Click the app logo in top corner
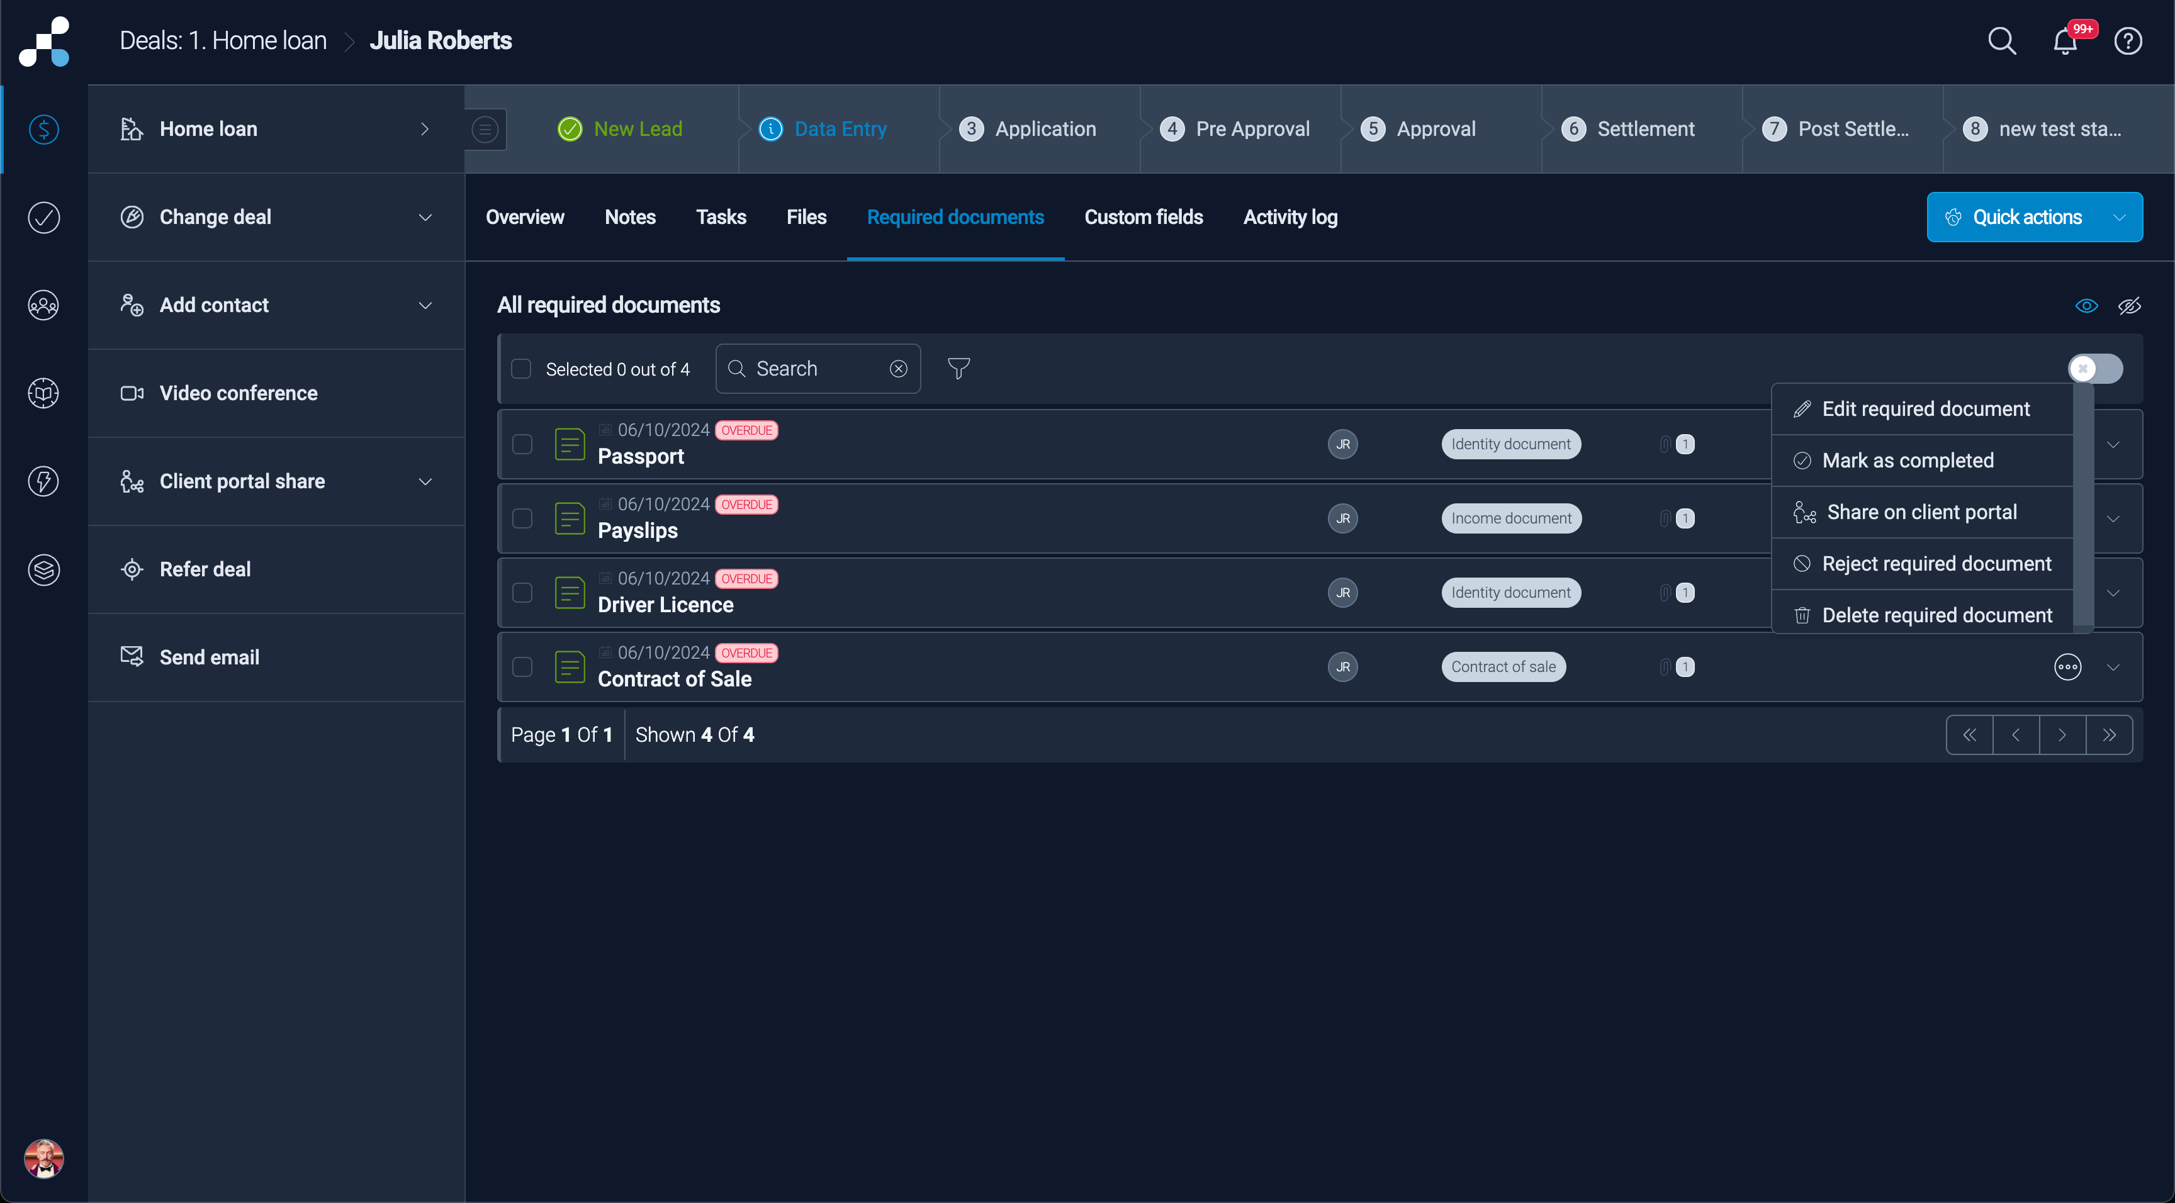The height and width of the screenshot is (1203, 2175). coord(44,42)
